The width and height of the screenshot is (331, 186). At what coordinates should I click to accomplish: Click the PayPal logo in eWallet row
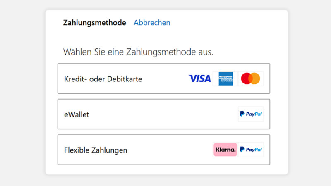coord(250,114)
